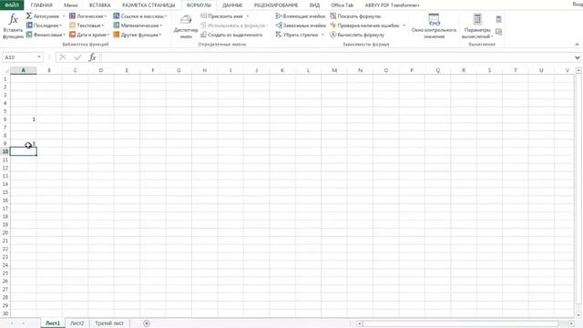Switch to the ВСТАВКА tab
Viewport: 583px width, 328px height.
pos(99,5)
